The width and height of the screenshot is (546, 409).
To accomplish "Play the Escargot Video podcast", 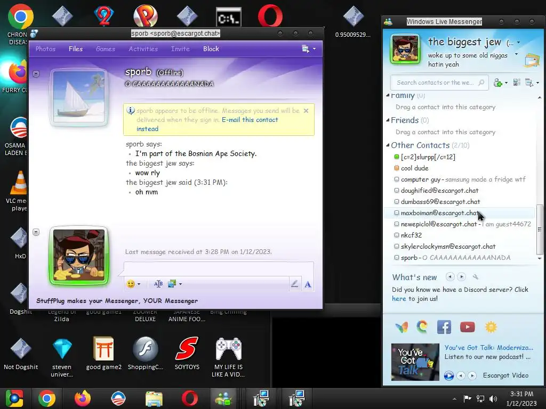I will [449, 375].
